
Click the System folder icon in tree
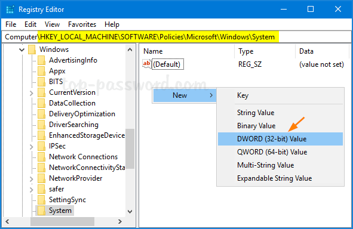[x=41, y=211]
